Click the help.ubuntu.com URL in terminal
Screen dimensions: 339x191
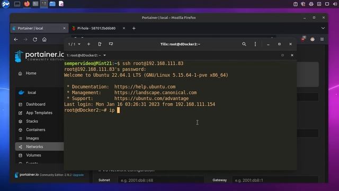pyautogui.click(x=145, y=86)
